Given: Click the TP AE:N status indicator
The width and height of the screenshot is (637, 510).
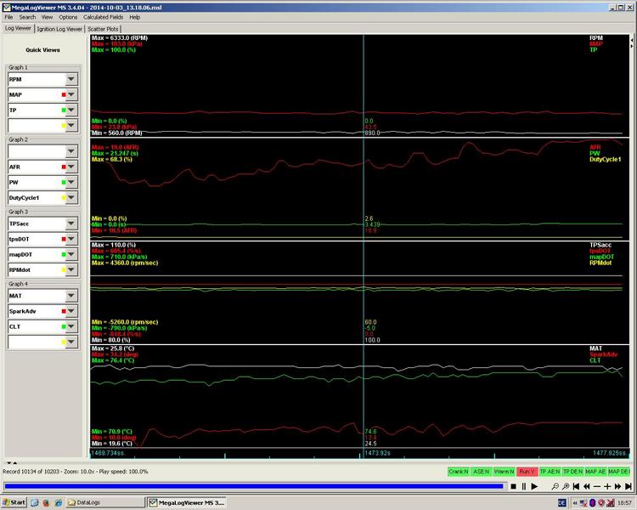Looking at the screenshot, I should click(x=550, y=472).
